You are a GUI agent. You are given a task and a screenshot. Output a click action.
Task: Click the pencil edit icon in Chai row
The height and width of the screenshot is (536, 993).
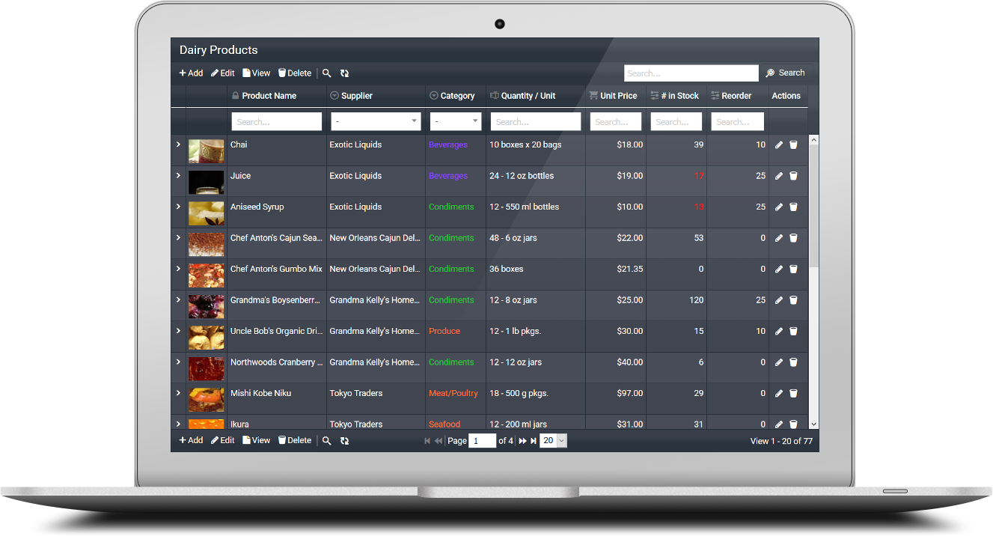[x=779, y=145]
